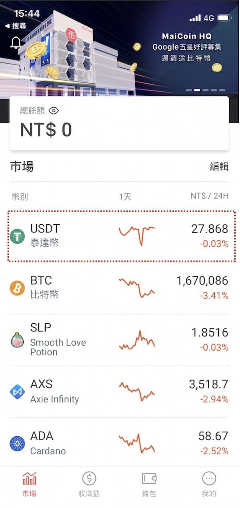This screenshot has height=508, width=240.
Task: Tap the USDT Tether coin icon
Action: coord(17,236)
